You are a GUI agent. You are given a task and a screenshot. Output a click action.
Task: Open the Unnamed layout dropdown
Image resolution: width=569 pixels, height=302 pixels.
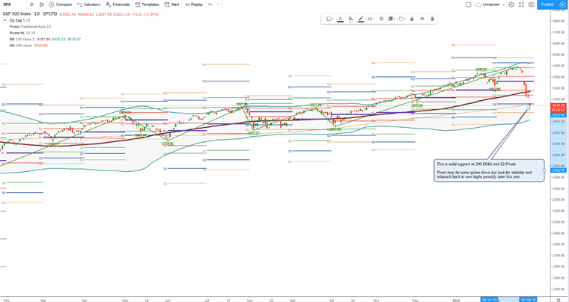493,4
